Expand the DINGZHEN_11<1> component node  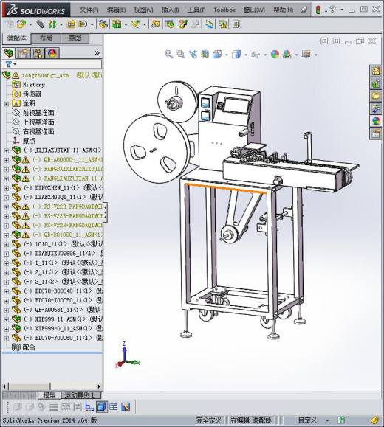point(6,188)
